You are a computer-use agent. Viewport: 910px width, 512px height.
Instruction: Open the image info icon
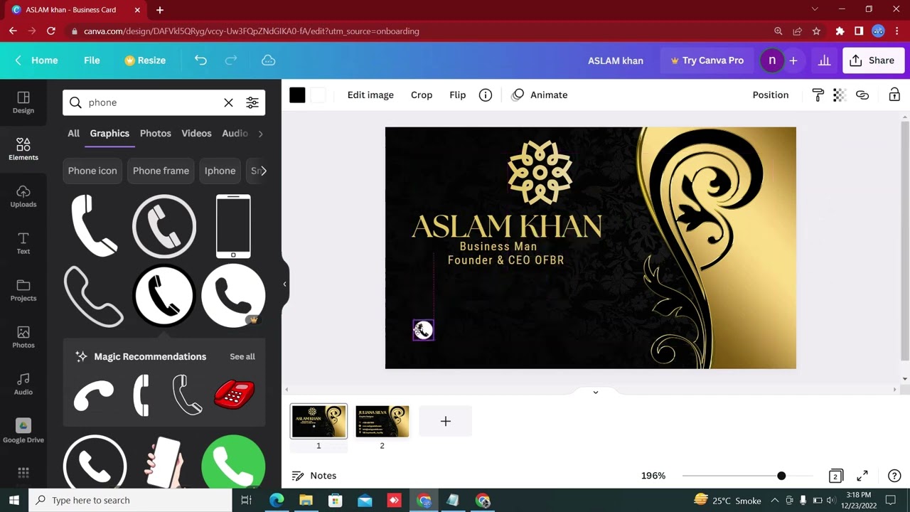pos(486,95)
